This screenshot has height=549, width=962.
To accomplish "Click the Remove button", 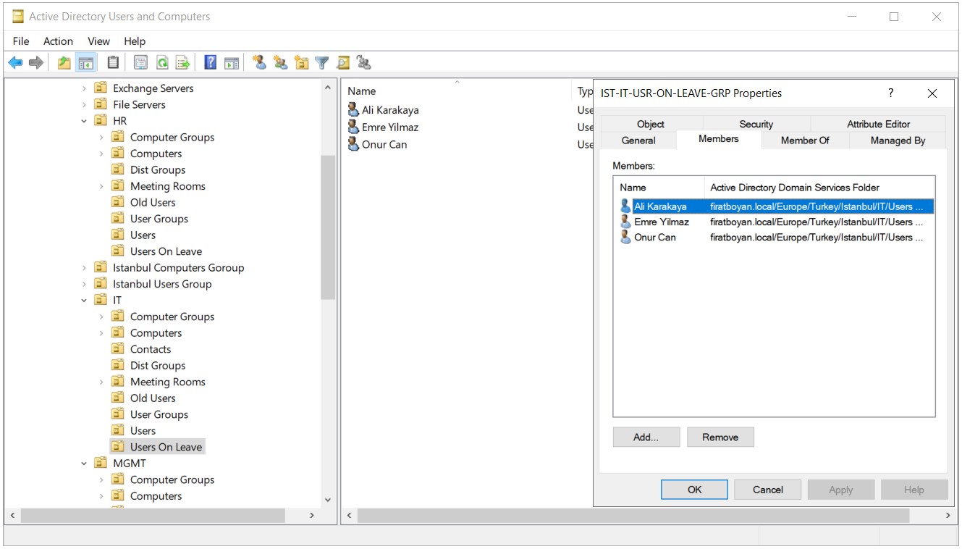I will pos(720,437).
